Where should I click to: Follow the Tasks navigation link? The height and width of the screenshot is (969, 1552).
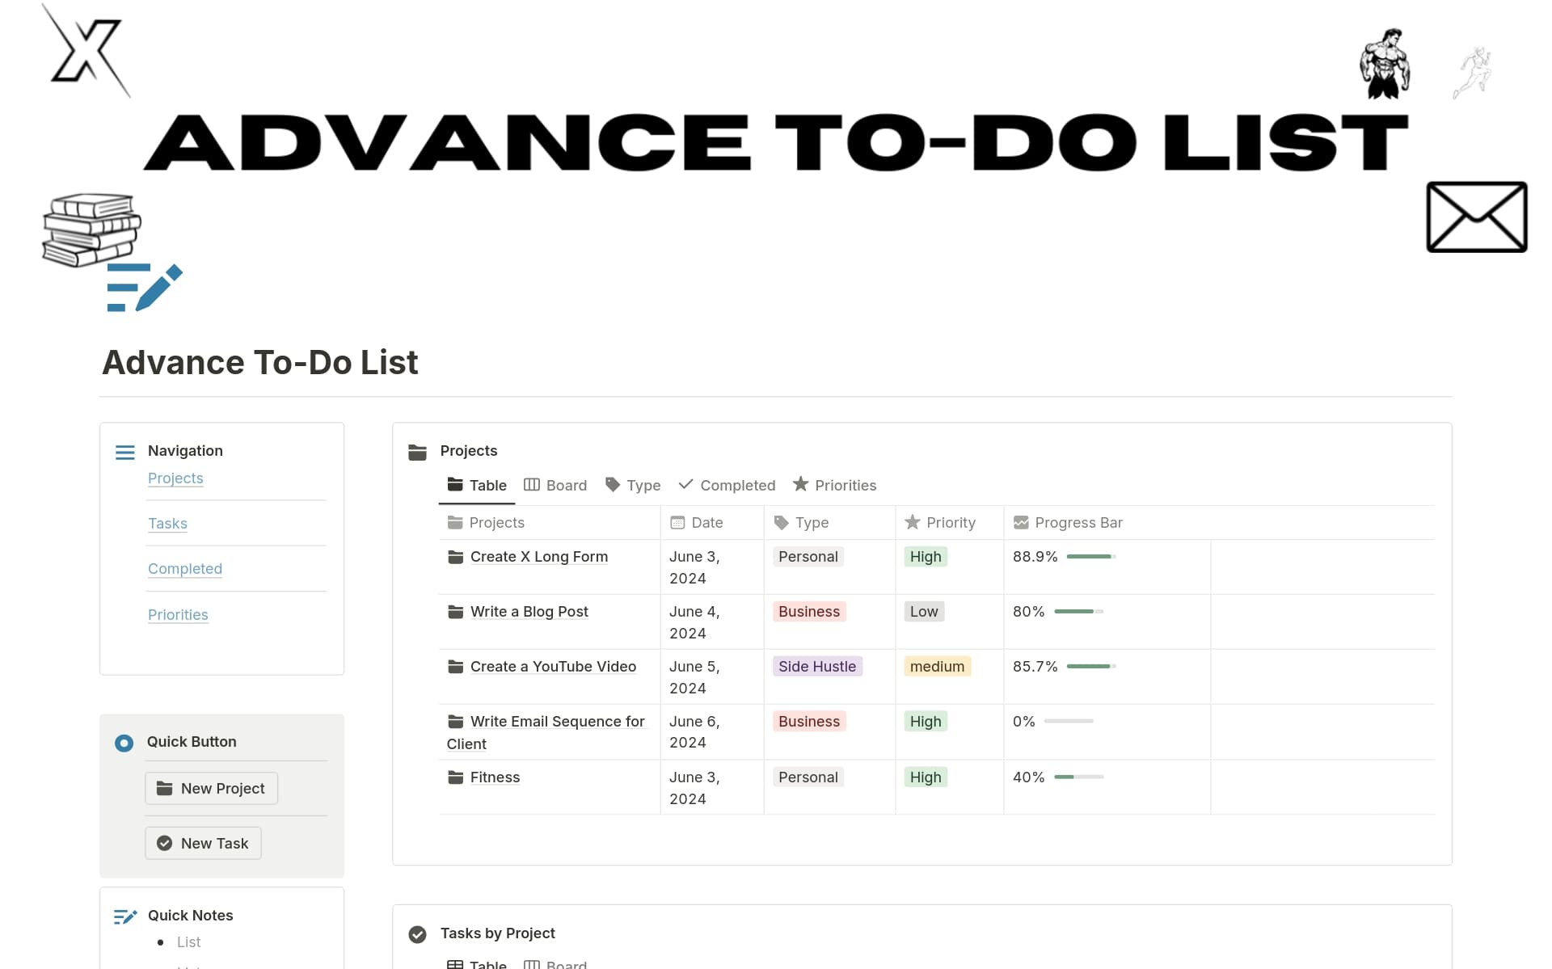tap(167, 524)
